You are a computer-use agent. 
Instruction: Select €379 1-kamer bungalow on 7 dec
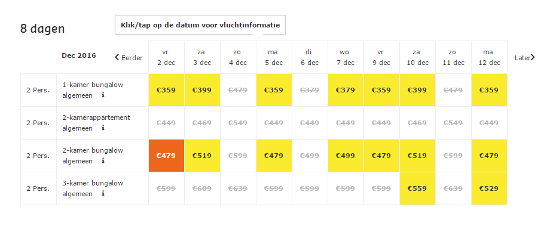(x=346, y=90)
